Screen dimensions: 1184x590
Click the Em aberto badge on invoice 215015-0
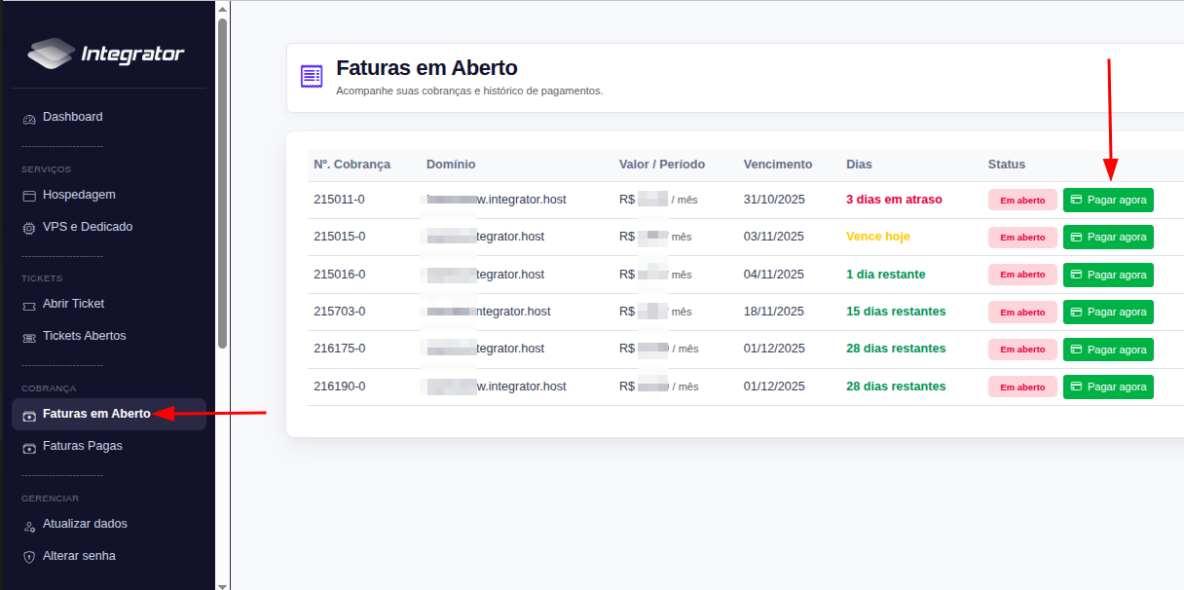tap(1022, 237)
